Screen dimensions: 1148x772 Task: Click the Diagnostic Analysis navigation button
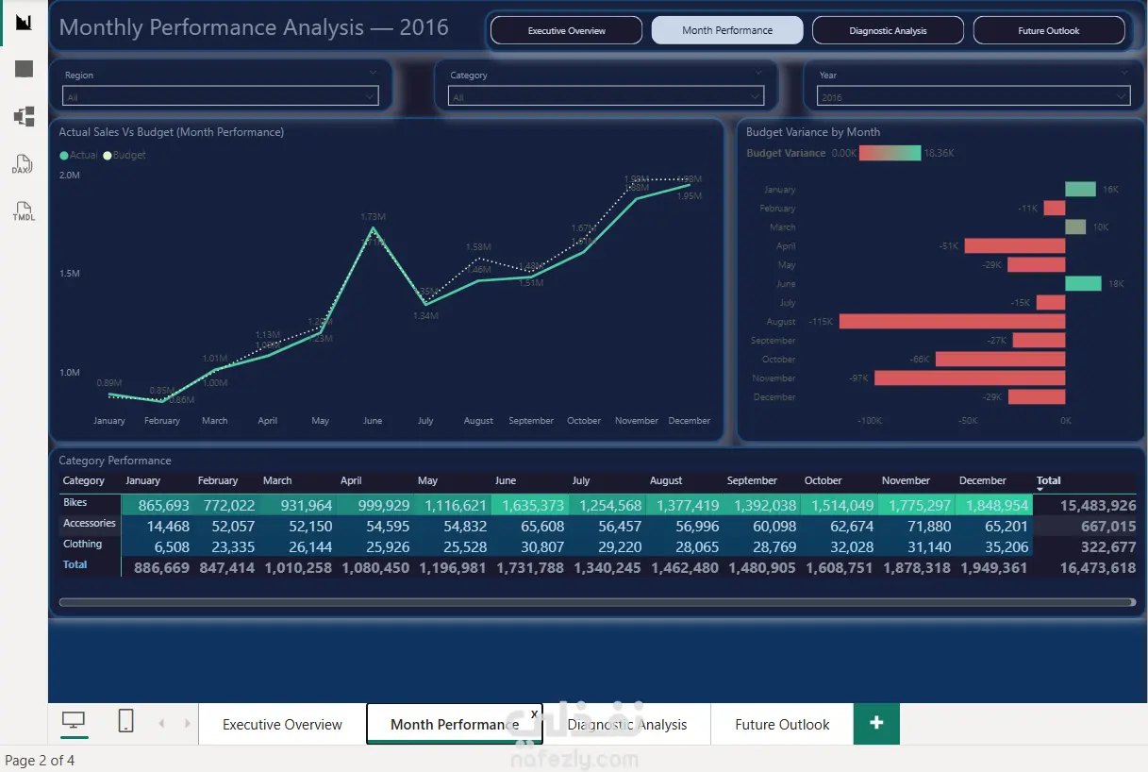pos(888,30)
